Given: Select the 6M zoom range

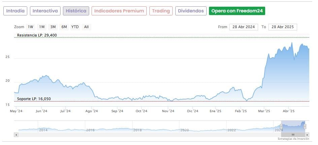Looking at the screenshot, I should tap(64, 27).
